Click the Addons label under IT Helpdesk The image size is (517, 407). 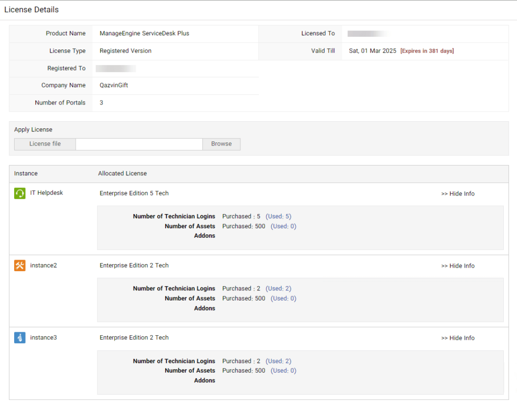pos(204,236)
